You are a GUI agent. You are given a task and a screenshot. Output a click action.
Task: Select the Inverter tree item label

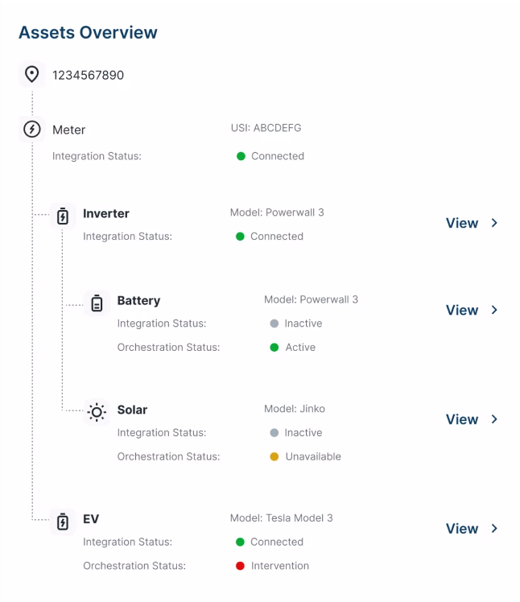coord(106,214)
